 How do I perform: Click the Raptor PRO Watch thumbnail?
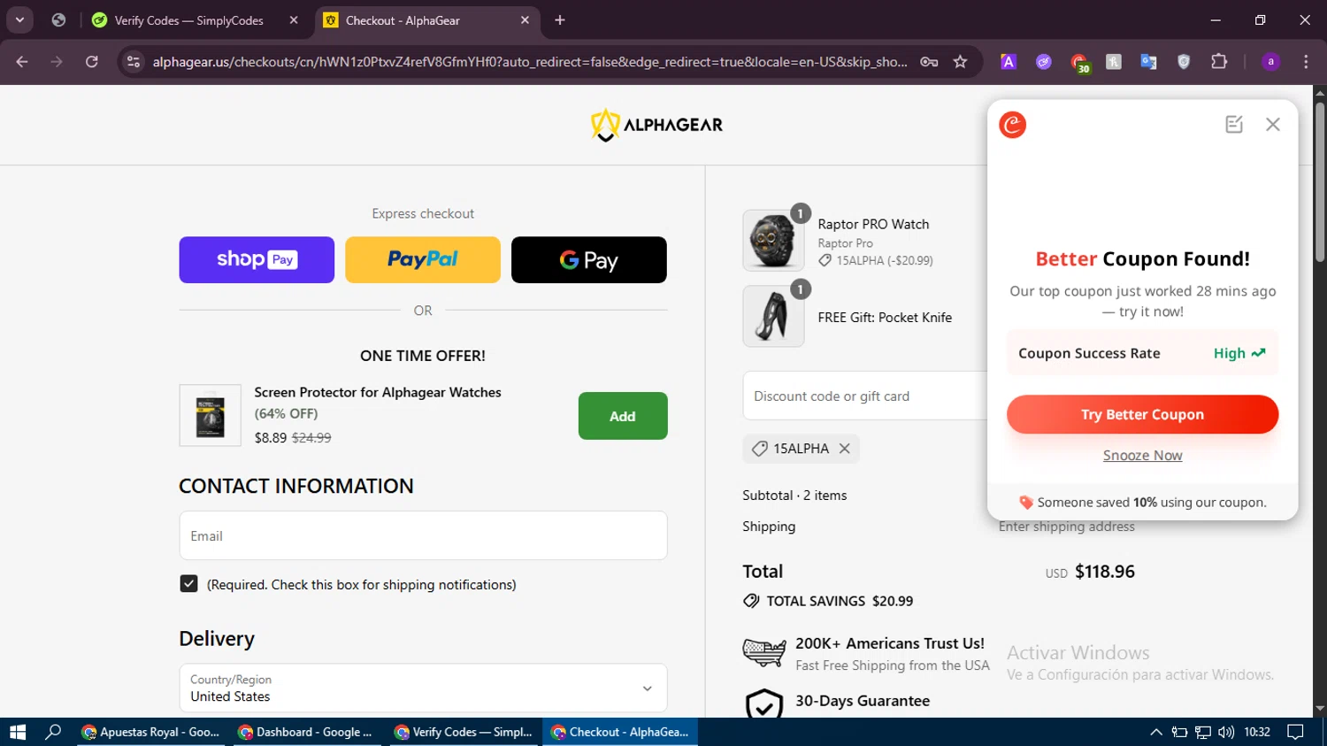(773, 241)
